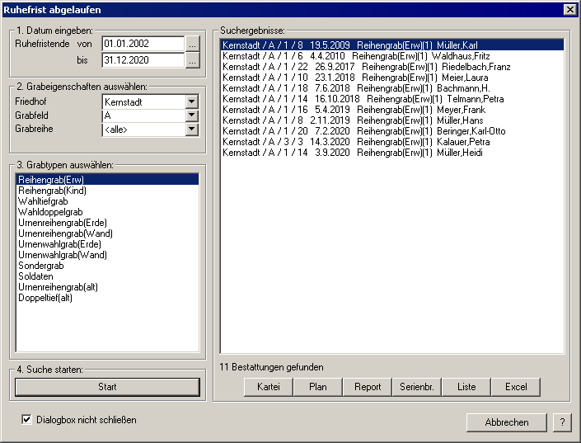Export results with Excel button
This screenshot has height=443, width=581.
coord(516,387)
